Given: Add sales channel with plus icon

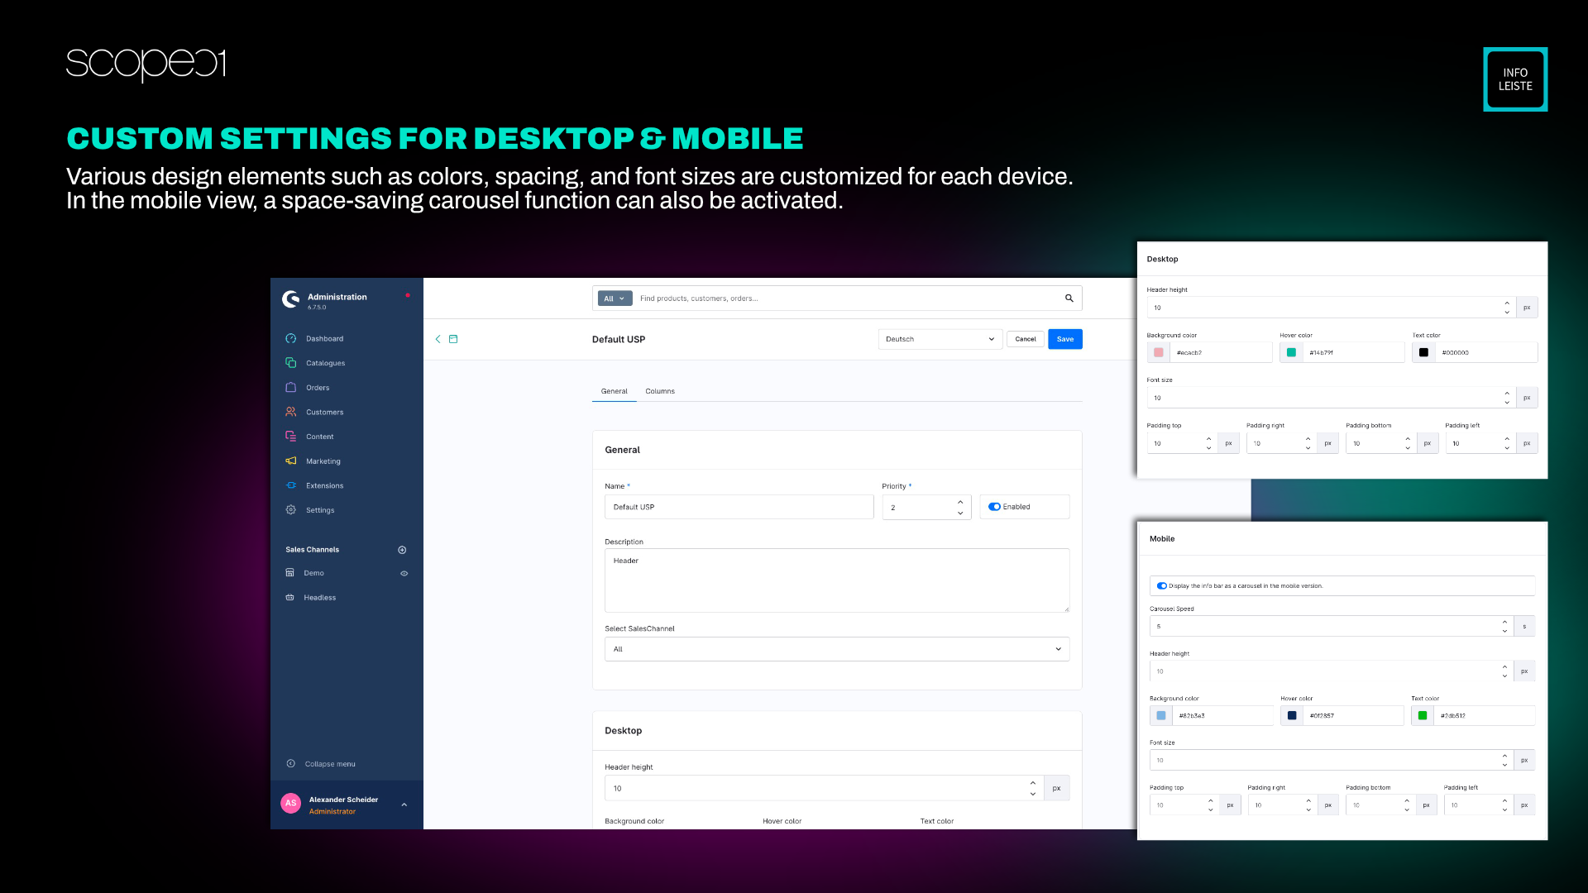Looking at the screenshot, I should coord(402,550).
